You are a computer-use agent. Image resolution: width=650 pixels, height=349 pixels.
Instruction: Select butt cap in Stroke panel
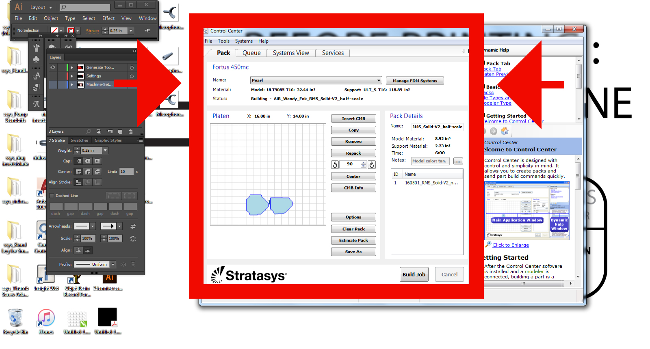pyautogui.click(x=78, y=161)
